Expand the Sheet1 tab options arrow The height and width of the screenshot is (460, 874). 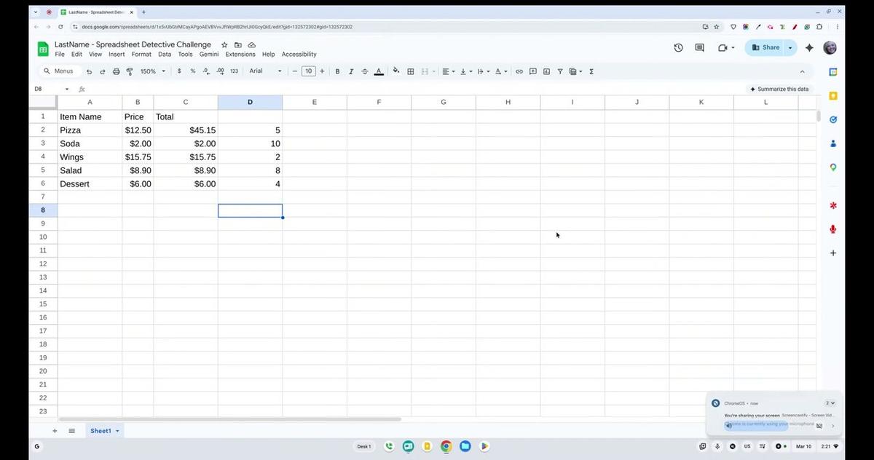coord(117,431)
